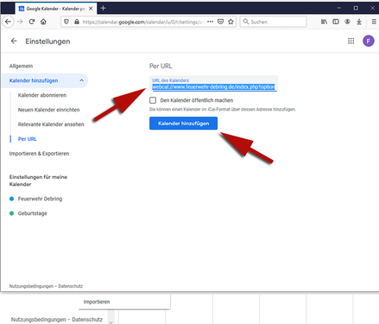Select Kalender hinzufügen in the sidebar
This screenshot has width=379, height=324.
pyautogui.click(x=34, y=80)
